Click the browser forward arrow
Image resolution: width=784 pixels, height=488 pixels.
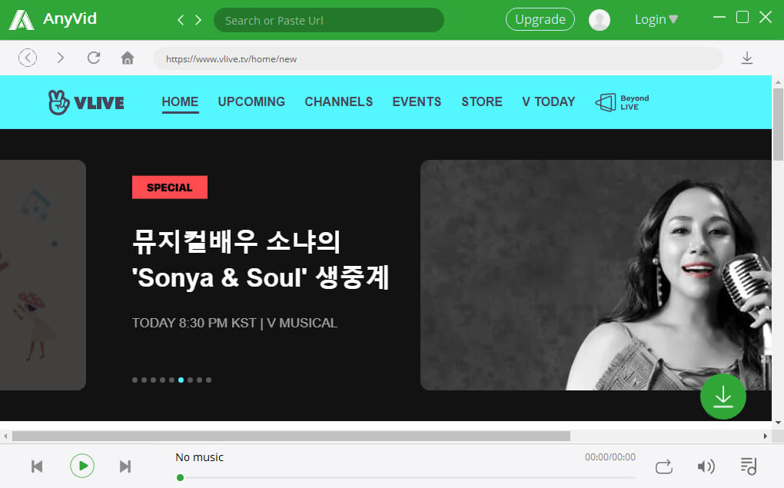click(61, 58)
